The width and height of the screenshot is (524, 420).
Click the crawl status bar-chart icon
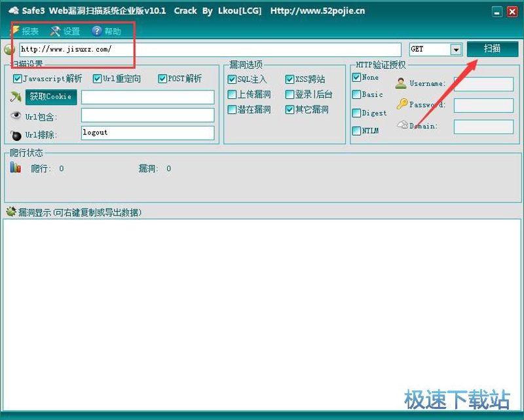tap(15, 167)
